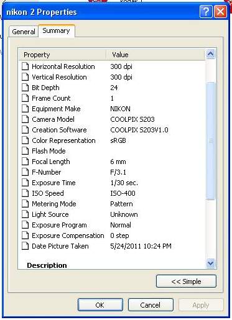
Task: Click the page icon beside Date Picture Taken
Action: point(26,246)
